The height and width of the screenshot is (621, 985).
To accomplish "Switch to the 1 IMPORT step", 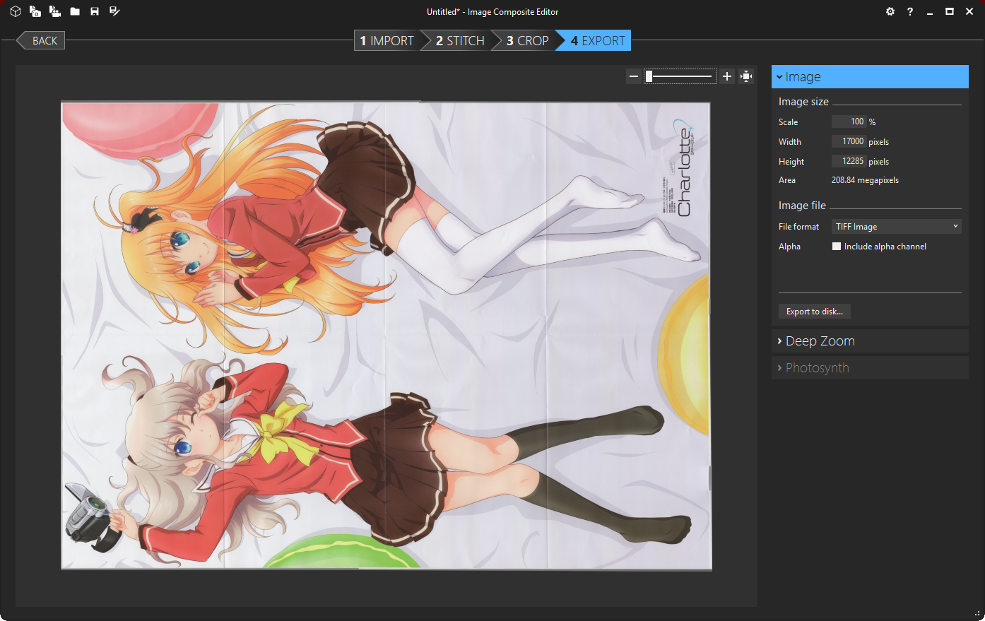I will point(387,40).
